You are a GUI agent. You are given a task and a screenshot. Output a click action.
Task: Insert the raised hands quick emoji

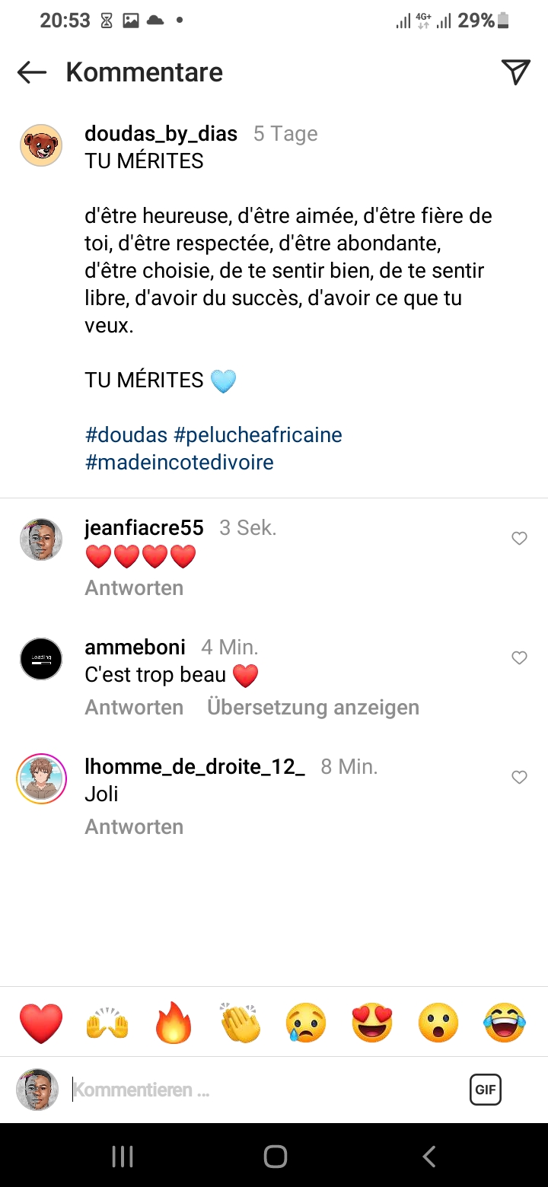coord(107,1023)
